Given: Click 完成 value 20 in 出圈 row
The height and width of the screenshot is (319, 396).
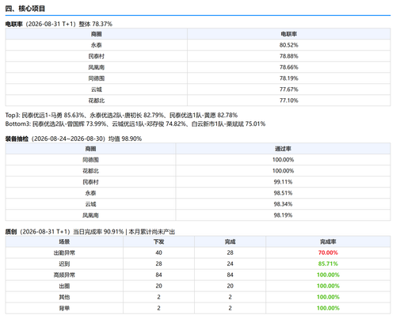Looking at the screenshot, I should pos(230,286).
